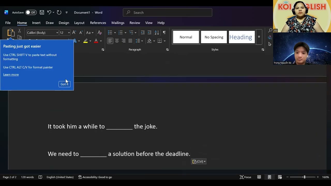Screen dimensions: 331x186
Task: Increase font size with the larger A icon
Action: click(74, 33)
